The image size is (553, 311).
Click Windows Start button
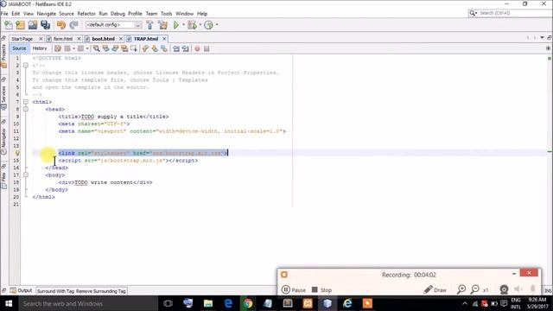pyautogui.click(x=9, y=303)
